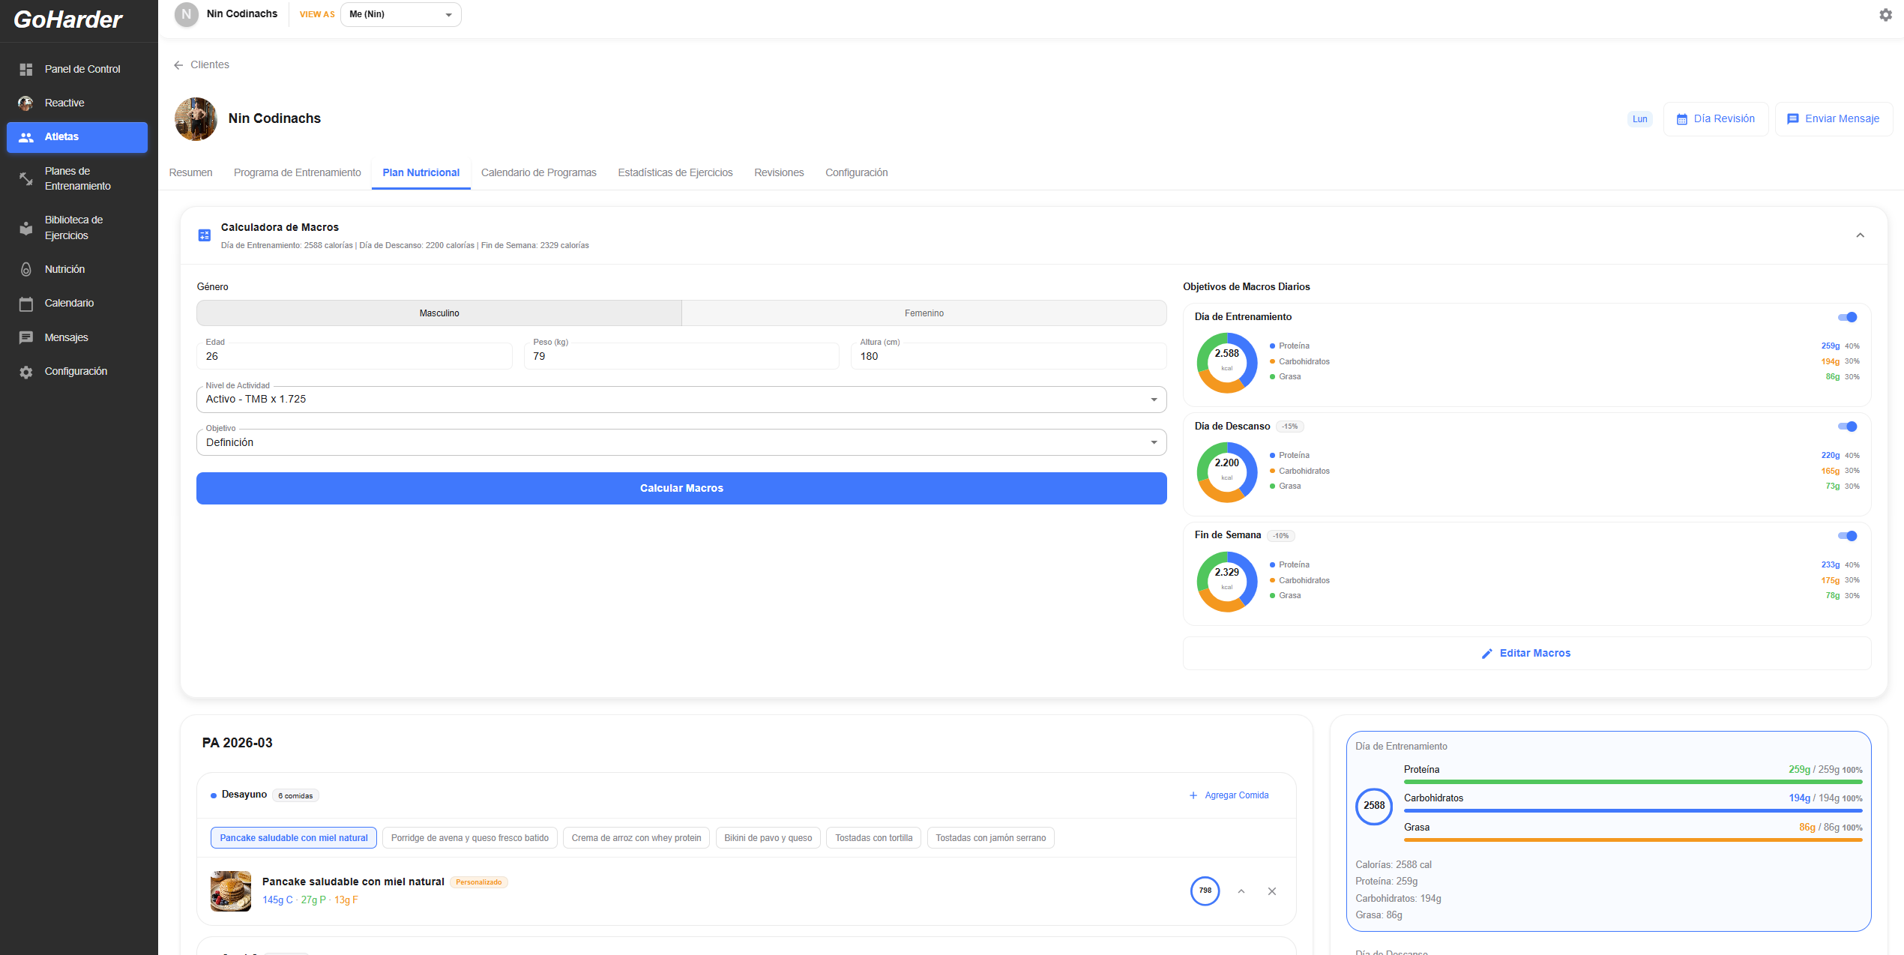
Task: Click the Calendario icon in sidebar
Action: tap(26, 304)
